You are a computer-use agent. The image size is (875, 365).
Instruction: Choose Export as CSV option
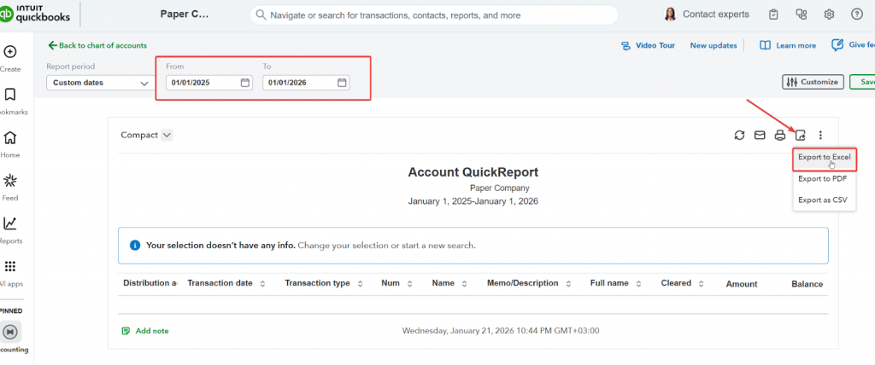click(x=822, y=200)
